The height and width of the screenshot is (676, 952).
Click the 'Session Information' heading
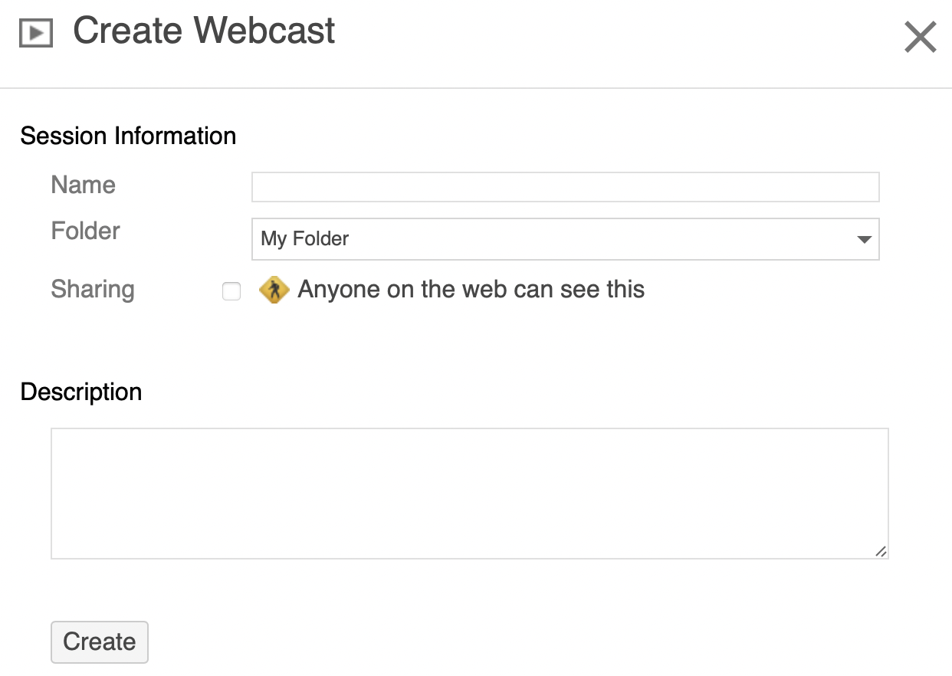click(128, 136)
